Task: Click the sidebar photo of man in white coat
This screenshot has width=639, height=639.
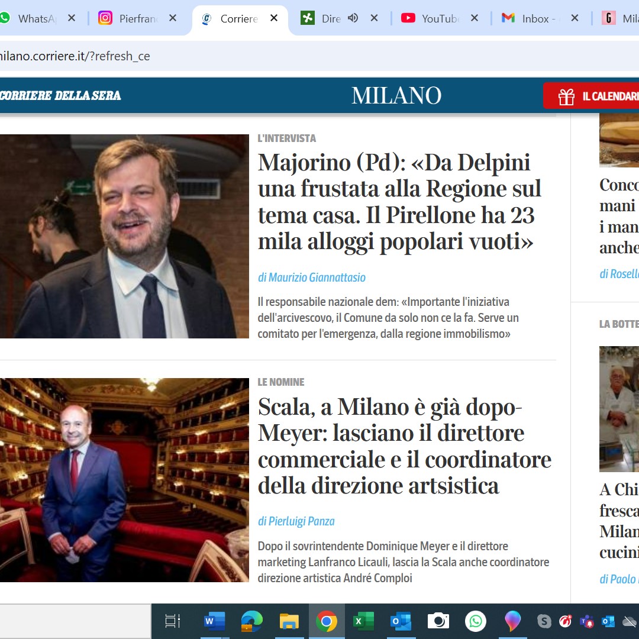Action: tap(619, 409)
